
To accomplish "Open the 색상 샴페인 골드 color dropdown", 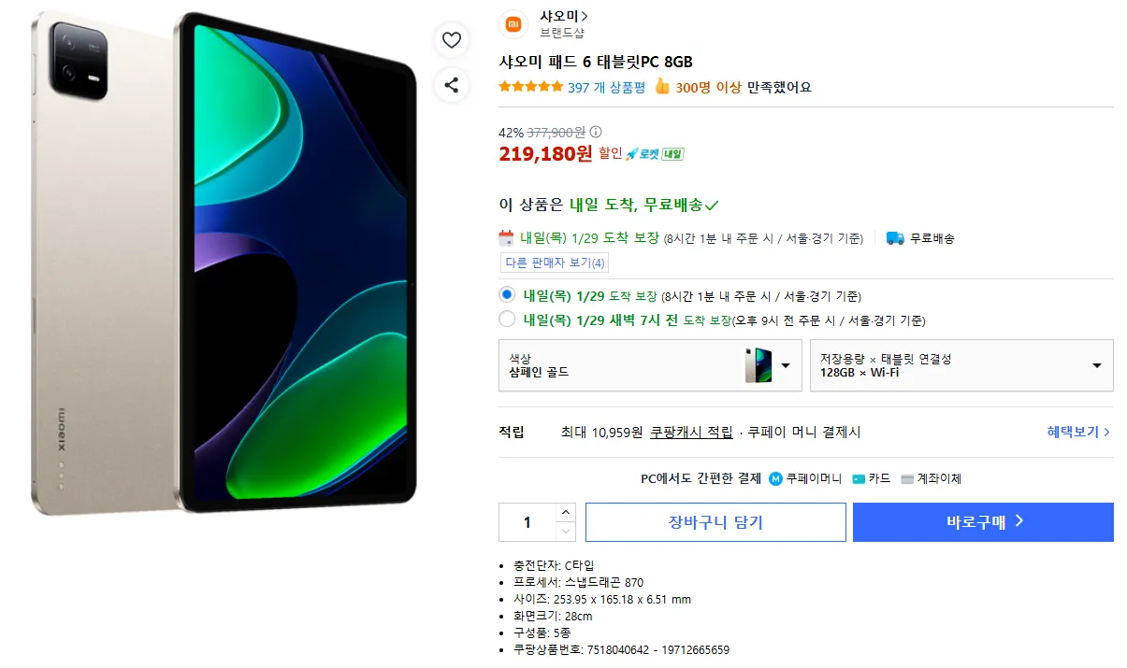I will click(650, 365).
